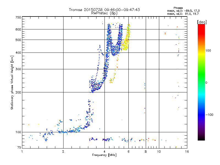Click the 'Phases' header text
The width and height of the screenshot is (220, 165).
178,8
